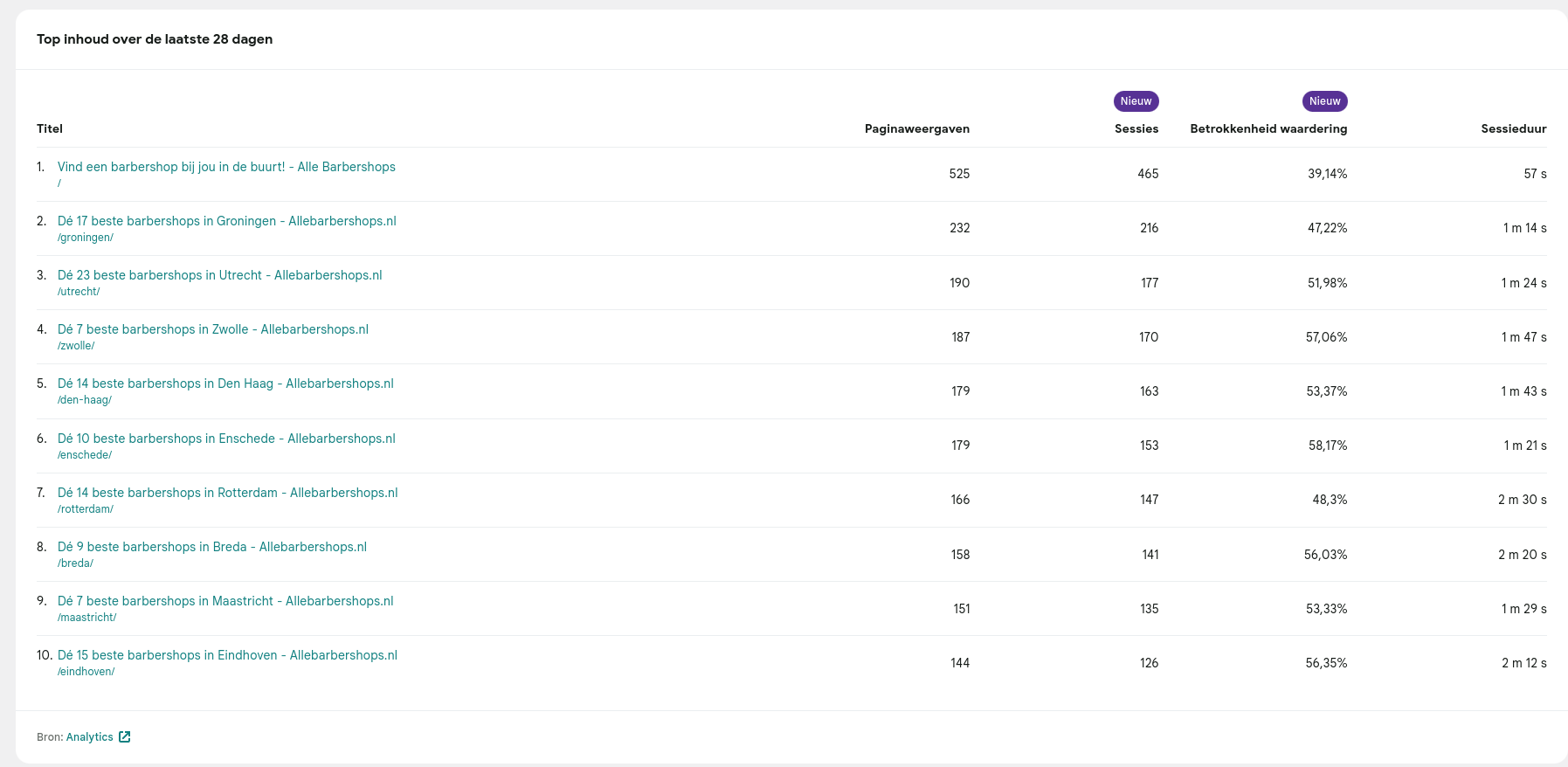Click the /groningen/ URL path

[86, 238]
